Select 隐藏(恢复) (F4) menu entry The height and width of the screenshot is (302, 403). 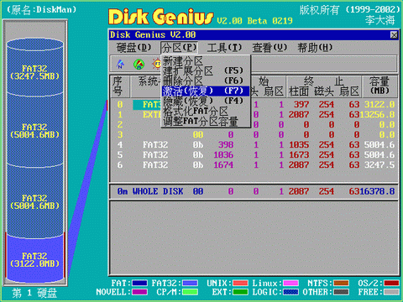pos(206,101)
